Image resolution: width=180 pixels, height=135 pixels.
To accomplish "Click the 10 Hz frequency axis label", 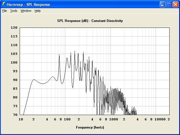I will 21,119.
